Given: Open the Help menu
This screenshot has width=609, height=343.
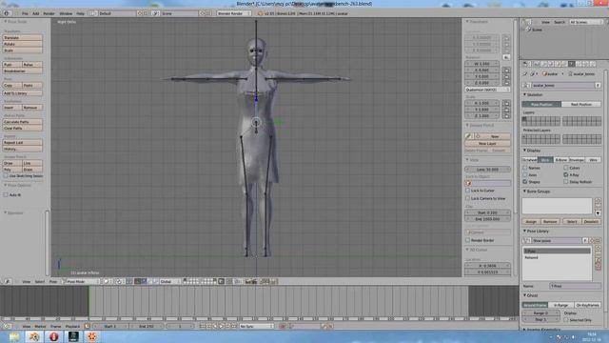Looking at the screenshot, I should [80, 13].
